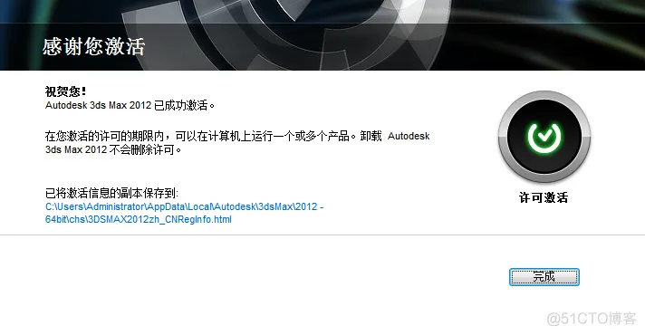Click the 许可激活 label under the icon
Screen dimensions: 645x335
point(544,197)
